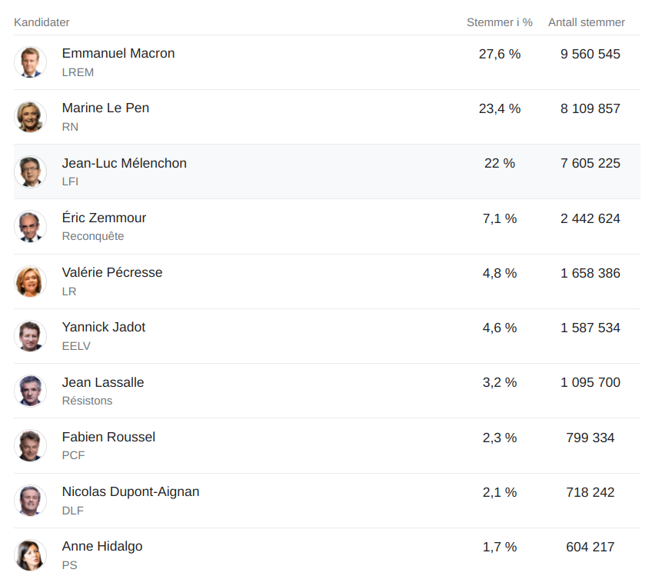Click the Reconquête party label
Viewport: 652px width, 576px height.
point(93,236)
